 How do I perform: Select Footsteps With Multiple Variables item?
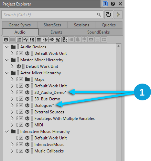point(64,119)
